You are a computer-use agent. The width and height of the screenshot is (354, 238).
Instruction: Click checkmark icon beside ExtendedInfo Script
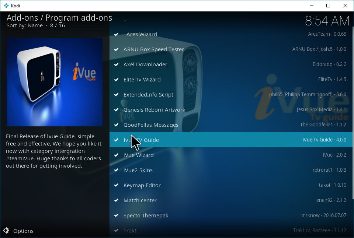click(x=116, y=95)
